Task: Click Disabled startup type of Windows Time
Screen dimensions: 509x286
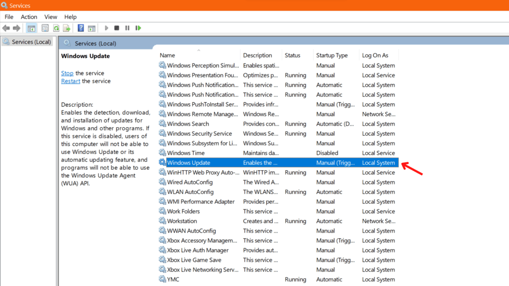Action: tap(327, 153)
